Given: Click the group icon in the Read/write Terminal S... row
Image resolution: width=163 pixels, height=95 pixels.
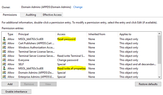Looking at the screenshot, I should pos(4,56).
